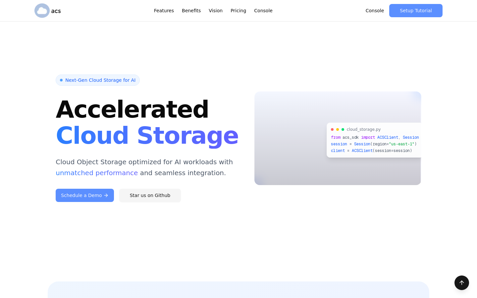Image resolution: width=477 pixels, height=298 pixels.
Task: Click the 'and seamless integration.' text
Action: tap(183, 173)
